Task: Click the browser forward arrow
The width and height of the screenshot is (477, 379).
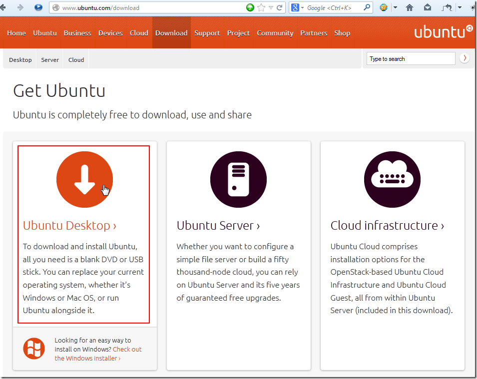Action: tap(20, 7)
